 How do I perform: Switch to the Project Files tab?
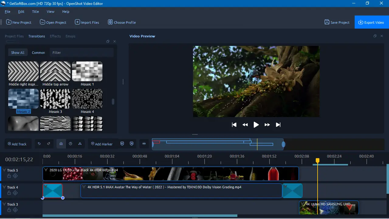click(x=14, y=36)
